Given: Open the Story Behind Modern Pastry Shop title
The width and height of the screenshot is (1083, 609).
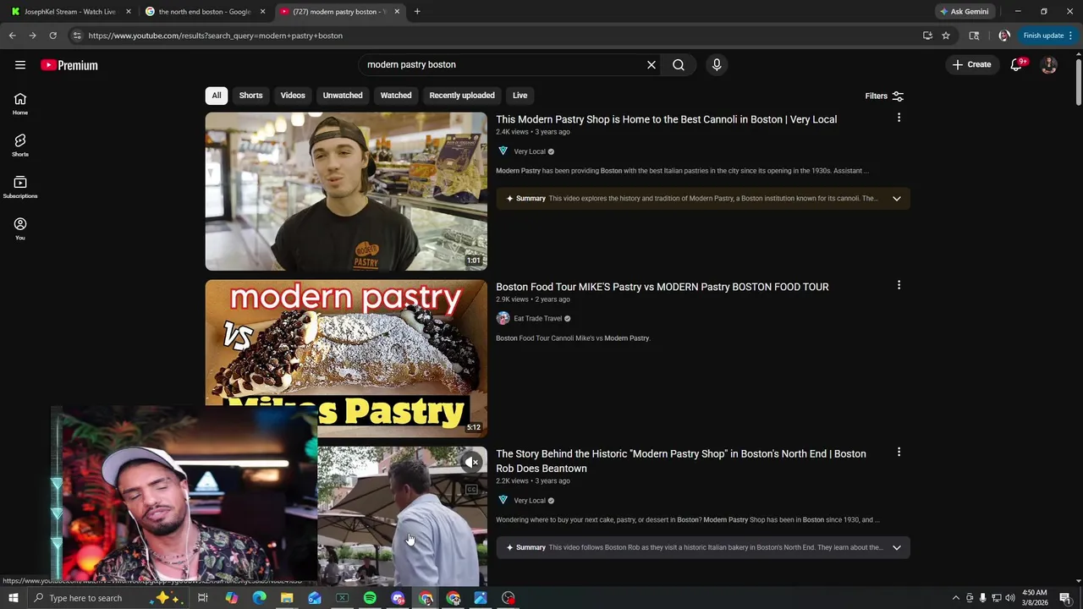Looking at the screenshot, I should tap(681, 461).
